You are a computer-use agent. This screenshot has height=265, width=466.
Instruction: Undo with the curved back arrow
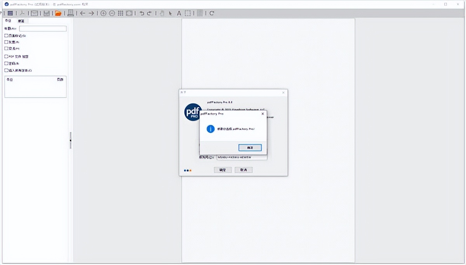142,13
